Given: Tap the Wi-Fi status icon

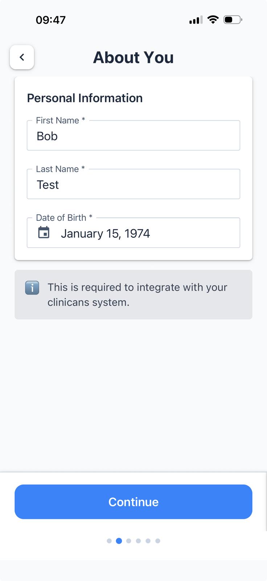Looking at the screenshot, I should pyautogui.click(x=213, y=20).
